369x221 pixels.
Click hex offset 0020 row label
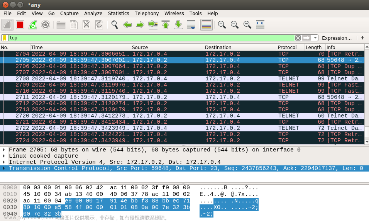point(10,201)
